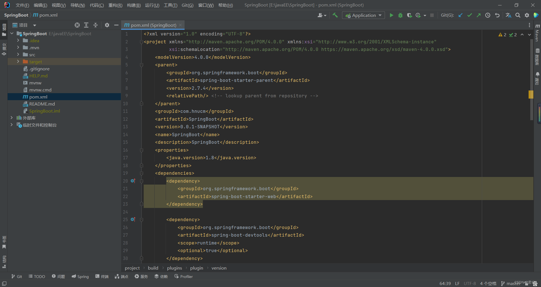Open the Maven tool window
The height and width of the screenshot is (287, 541).
click(x=537, y=32)
